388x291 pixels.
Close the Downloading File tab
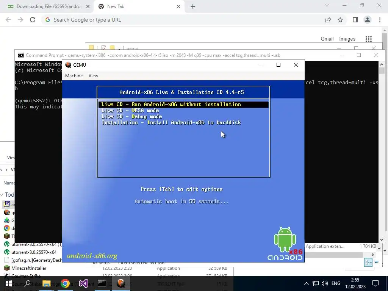(88, 7)
